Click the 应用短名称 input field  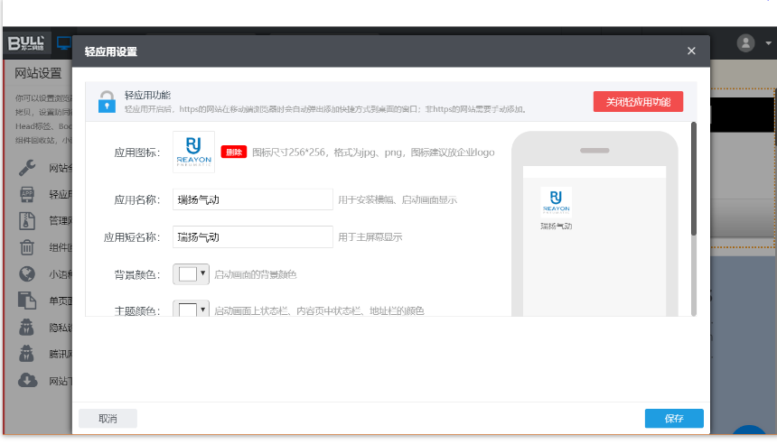(x=253, y=237)
